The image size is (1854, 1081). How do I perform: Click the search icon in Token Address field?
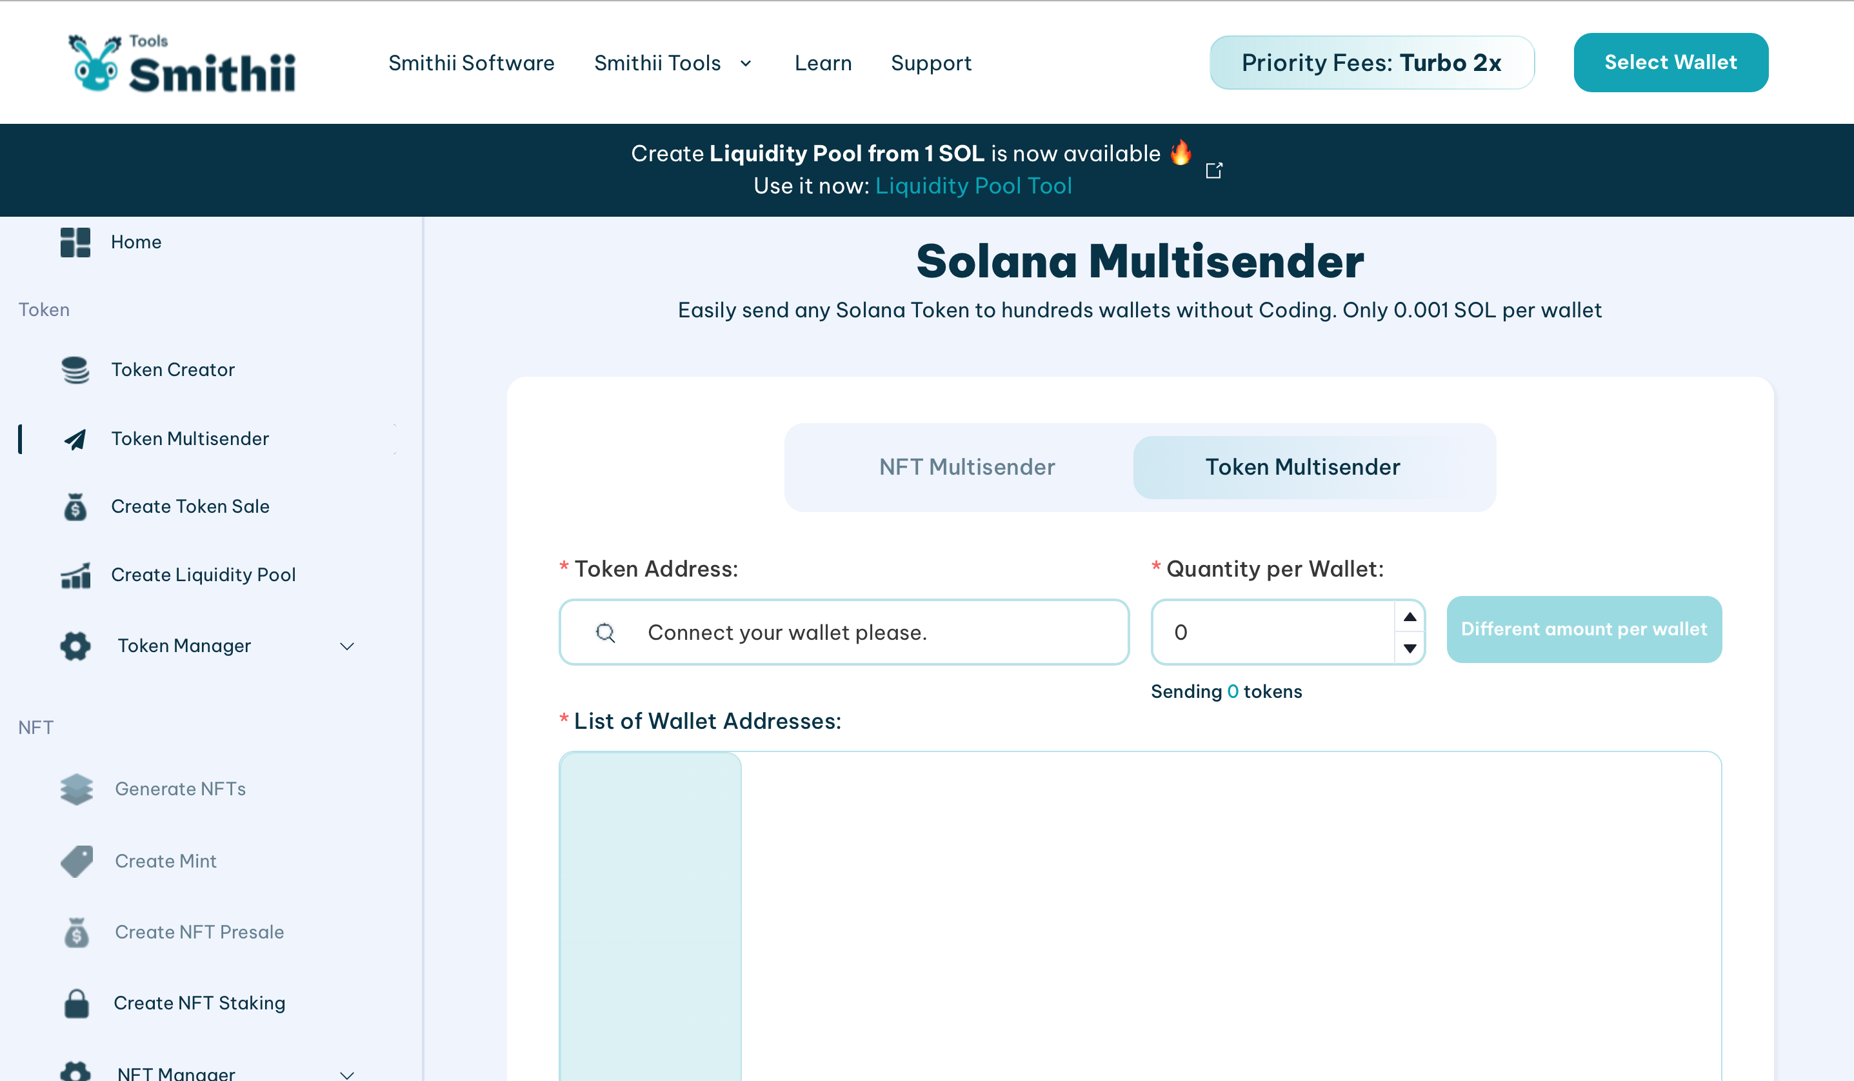[606, 633]
